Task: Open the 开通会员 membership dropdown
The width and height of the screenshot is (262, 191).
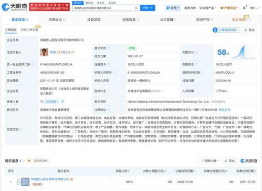Action: pos(229,8)
